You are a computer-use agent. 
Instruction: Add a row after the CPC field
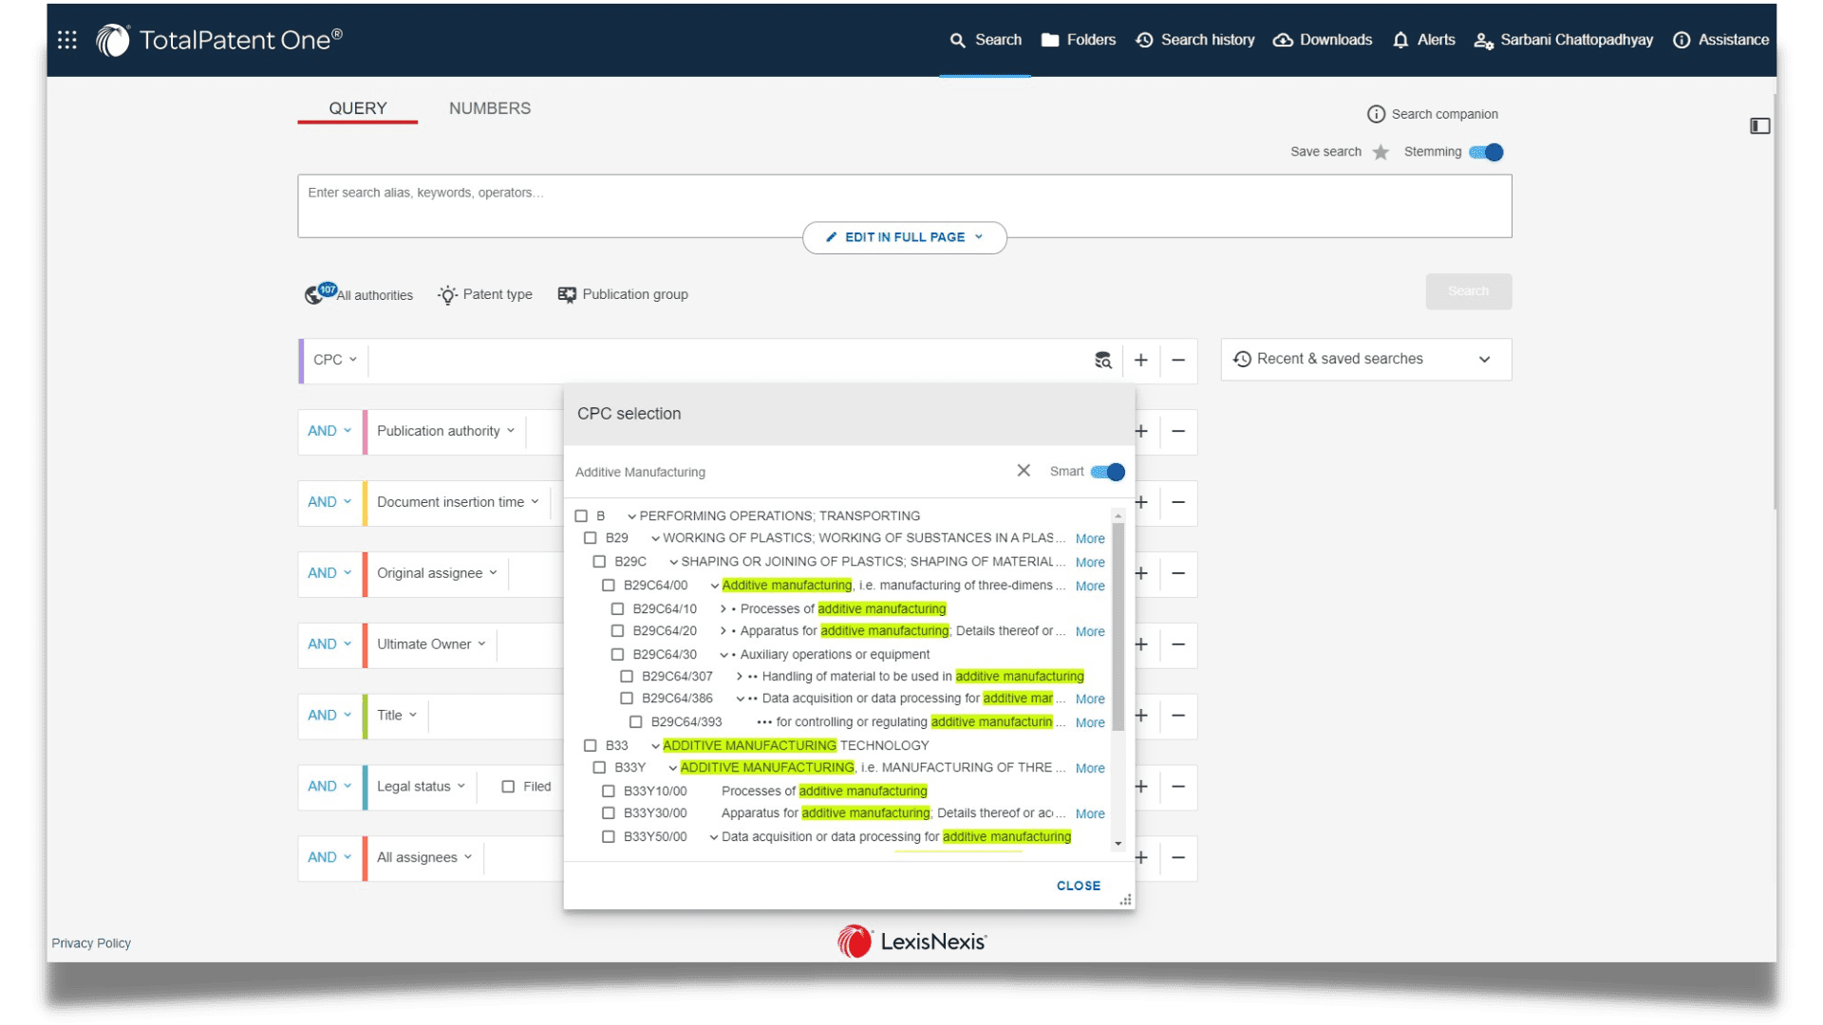point(1141,361)
